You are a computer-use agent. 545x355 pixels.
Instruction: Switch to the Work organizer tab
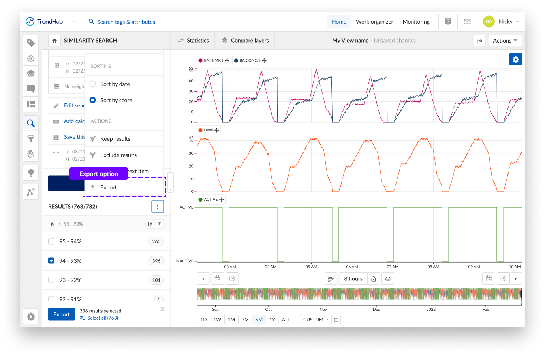point(374,22)
